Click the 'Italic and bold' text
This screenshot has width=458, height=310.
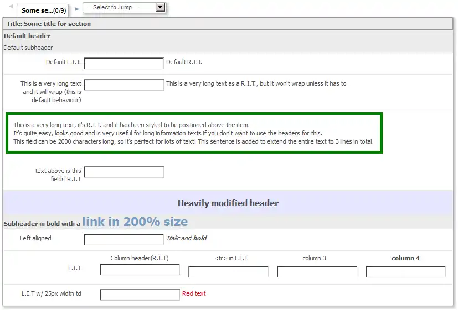(187, 239)
